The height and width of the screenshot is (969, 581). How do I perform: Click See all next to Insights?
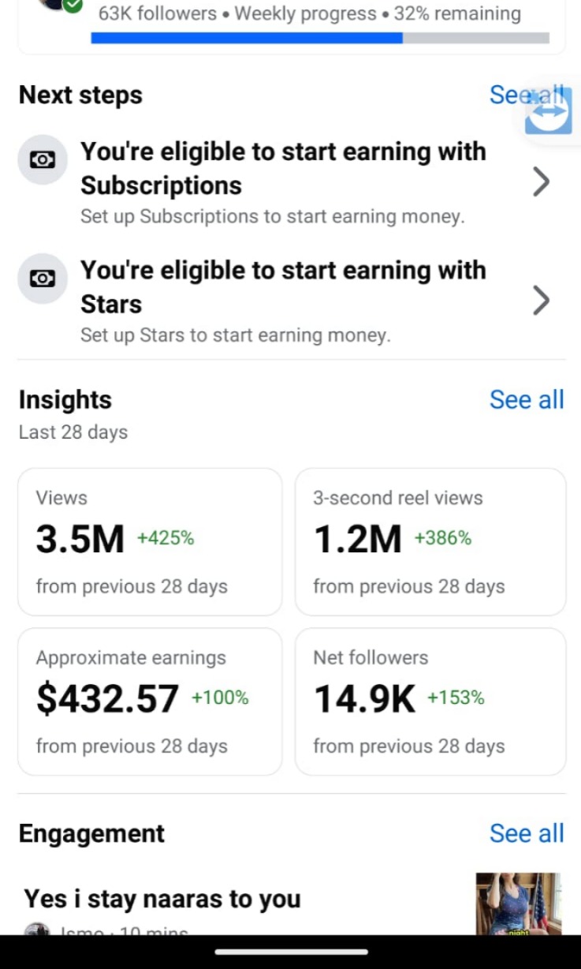point(527,400)
